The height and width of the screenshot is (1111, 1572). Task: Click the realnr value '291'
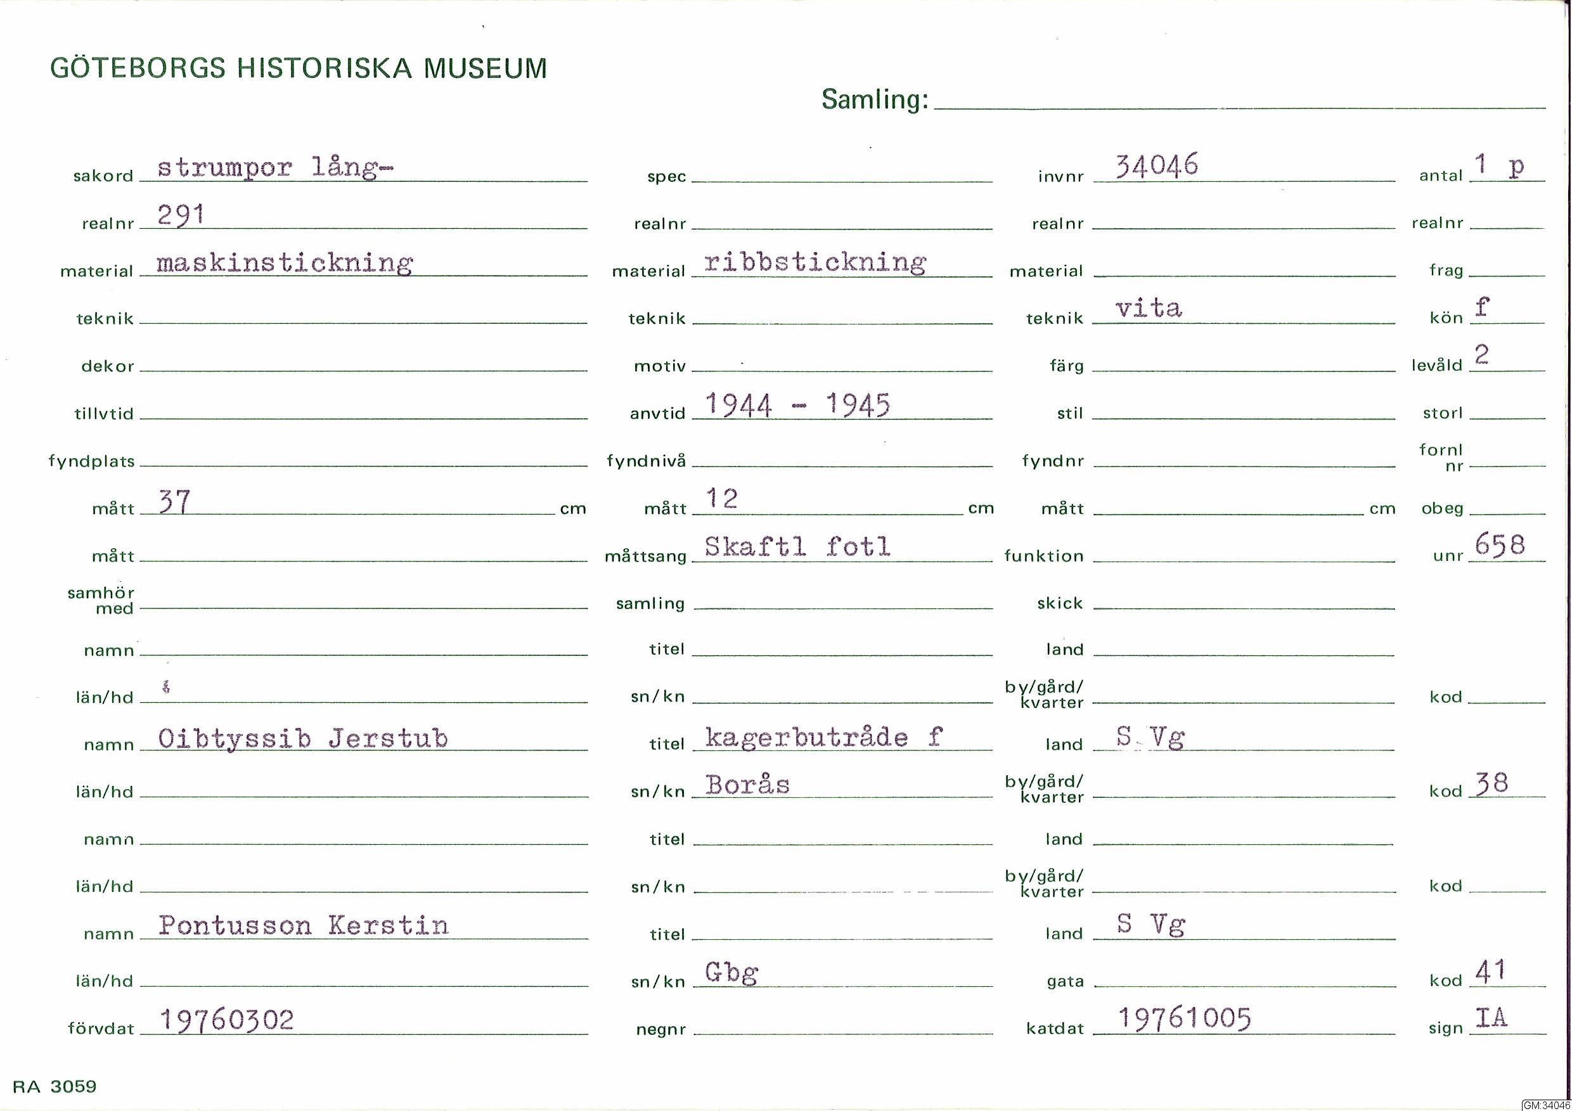[181, 215]
